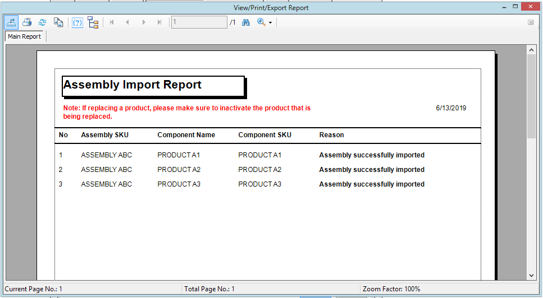Toggle the group tree panel
543x298 pixels.
(93, 22)
